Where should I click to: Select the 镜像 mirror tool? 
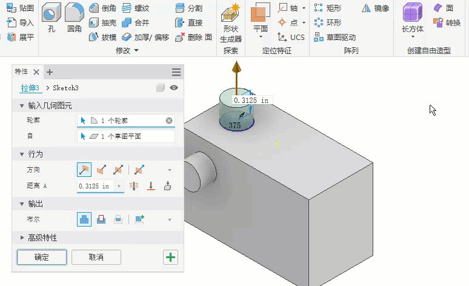tap(375, 8)
